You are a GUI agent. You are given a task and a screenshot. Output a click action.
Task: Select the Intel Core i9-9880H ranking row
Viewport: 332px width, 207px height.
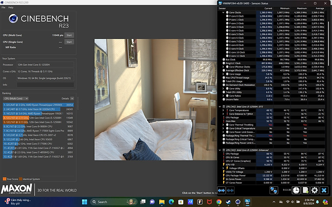(38, 126)
